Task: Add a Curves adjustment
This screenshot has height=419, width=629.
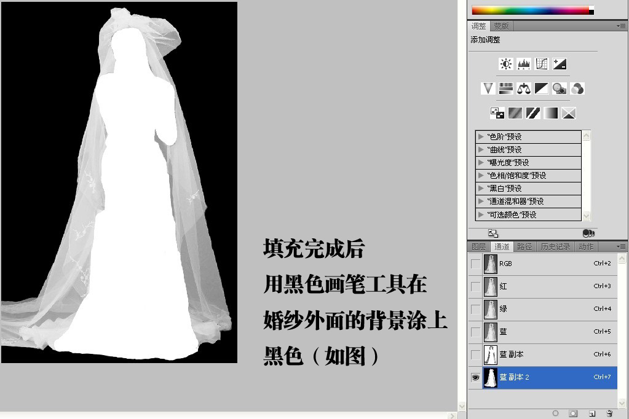Action: click(542, 64)
